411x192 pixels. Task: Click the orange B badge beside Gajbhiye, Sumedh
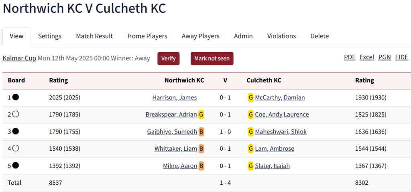click(x=201, y=132)
